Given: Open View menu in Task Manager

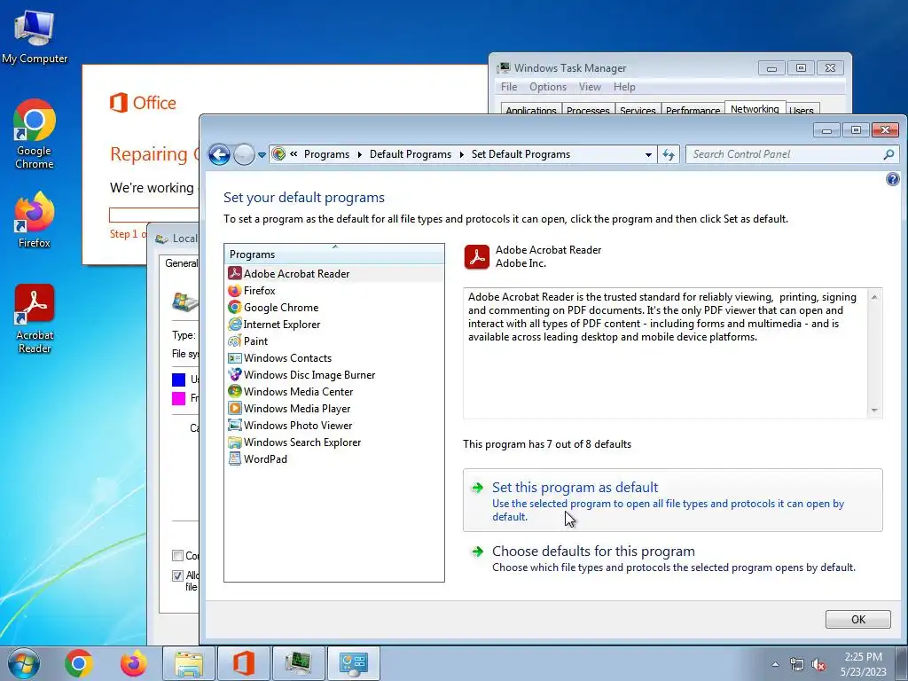Looking at the screenshot, I should 590,87.
